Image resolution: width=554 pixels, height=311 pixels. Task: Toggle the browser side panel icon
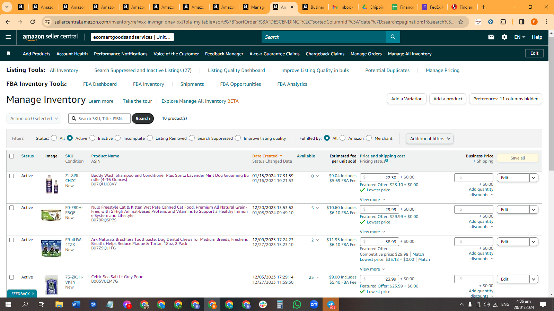point(521,22)
